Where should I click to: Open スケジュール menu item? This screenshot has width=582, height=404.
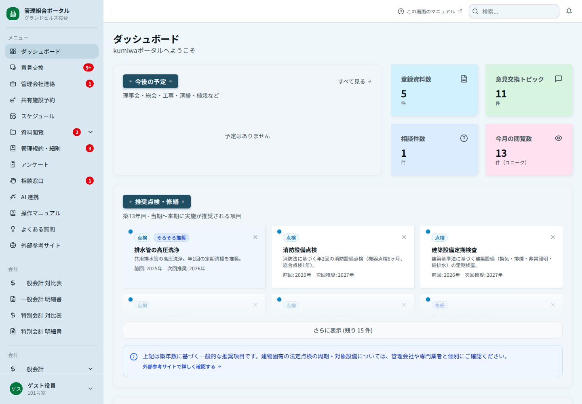(x=52, y=116)
